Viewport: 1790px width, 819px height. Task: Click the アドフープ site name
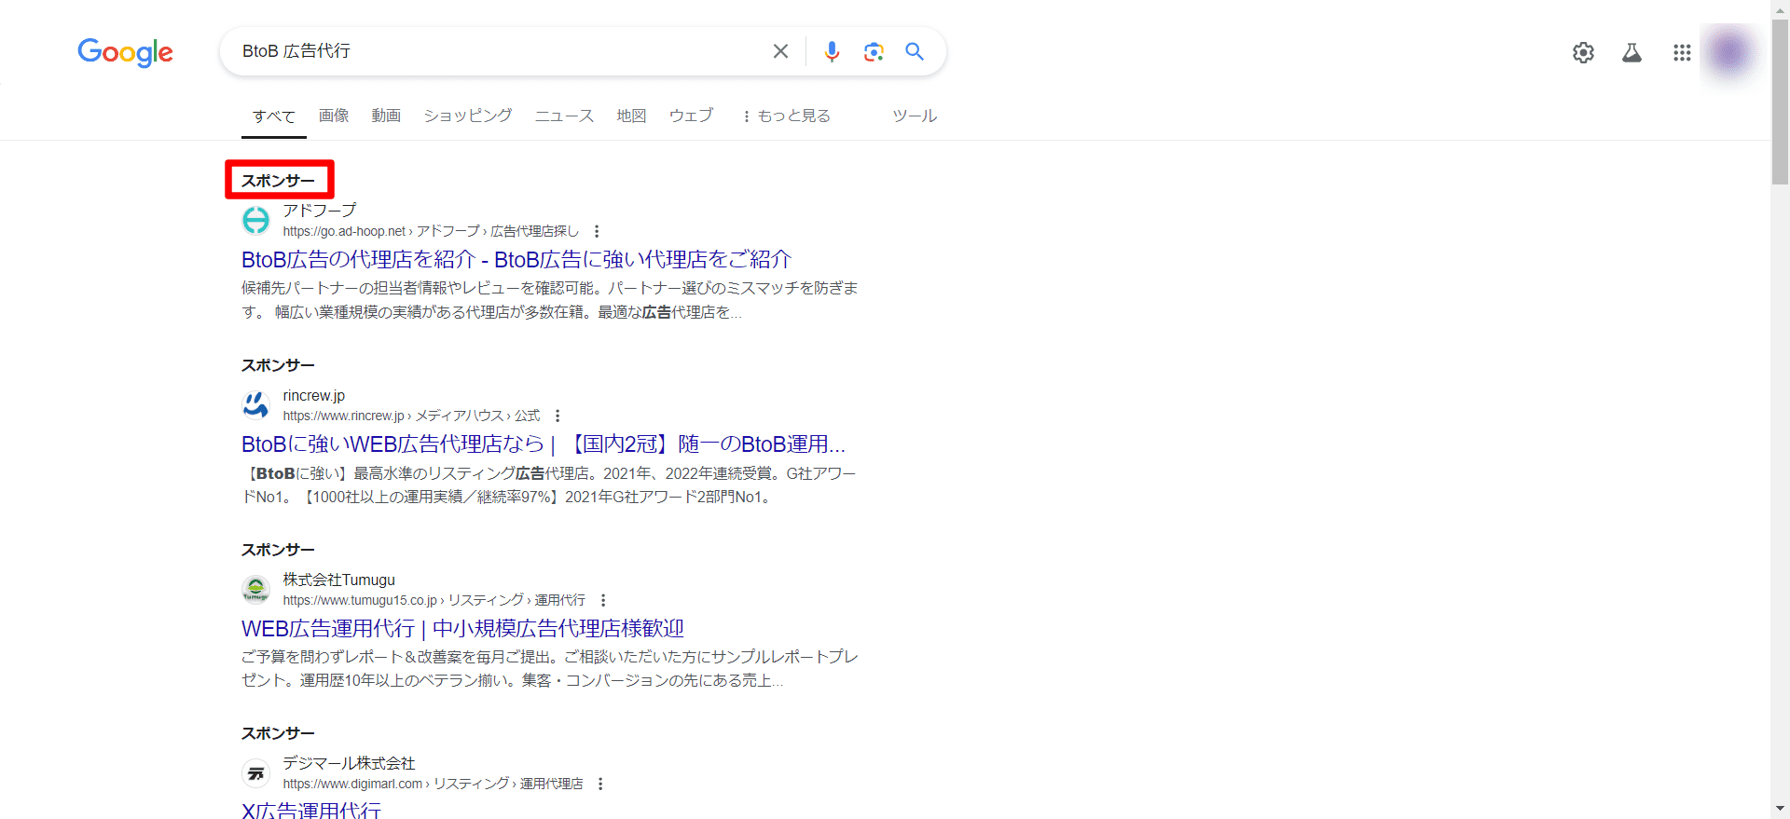320,211
